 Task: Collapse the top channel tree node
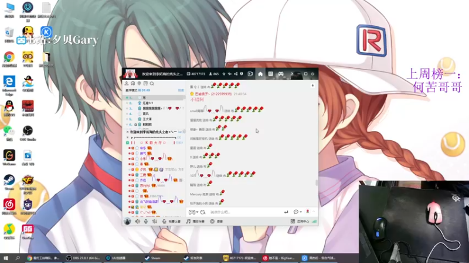[x=127, y=132]
